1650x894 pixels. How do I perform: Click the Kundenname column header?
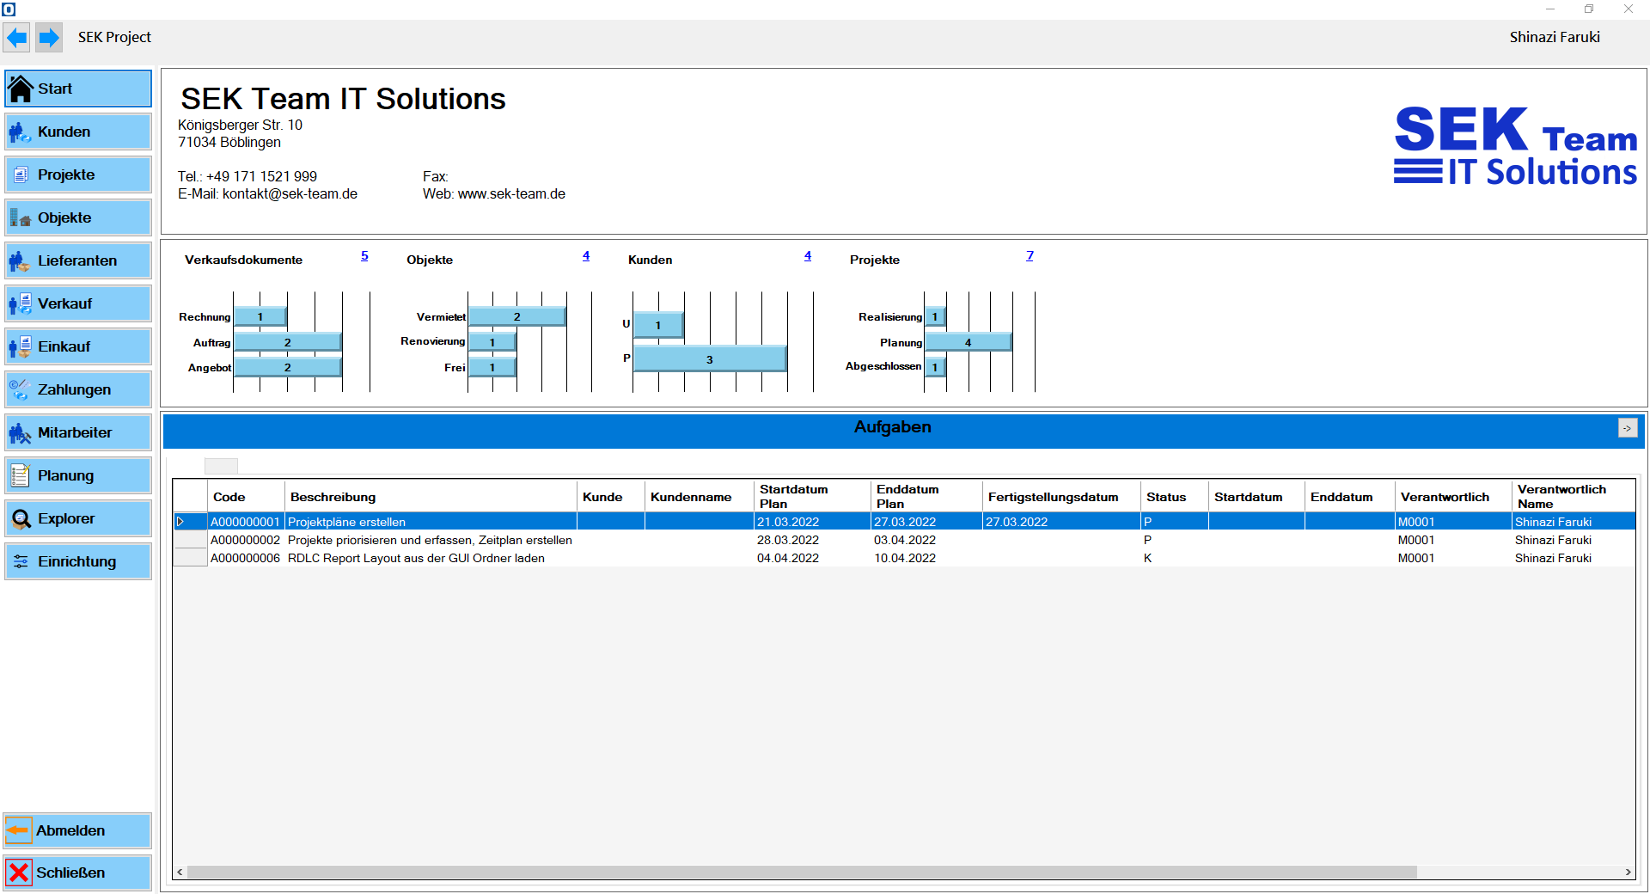click(700, 497)
